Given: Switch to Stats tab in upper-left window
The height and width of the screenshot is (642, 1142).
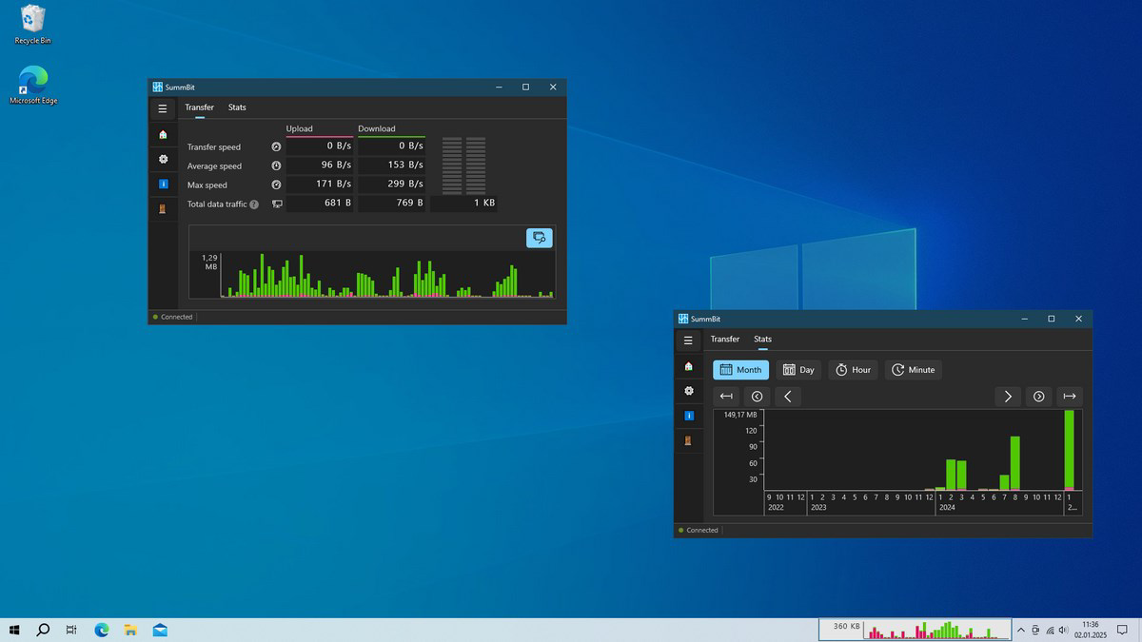Looking at the screenshot, I should (x=237, y=107).
